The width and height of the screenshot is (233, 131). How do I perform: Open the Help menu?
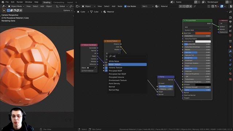pyautogui.click(x=36, y=2)
